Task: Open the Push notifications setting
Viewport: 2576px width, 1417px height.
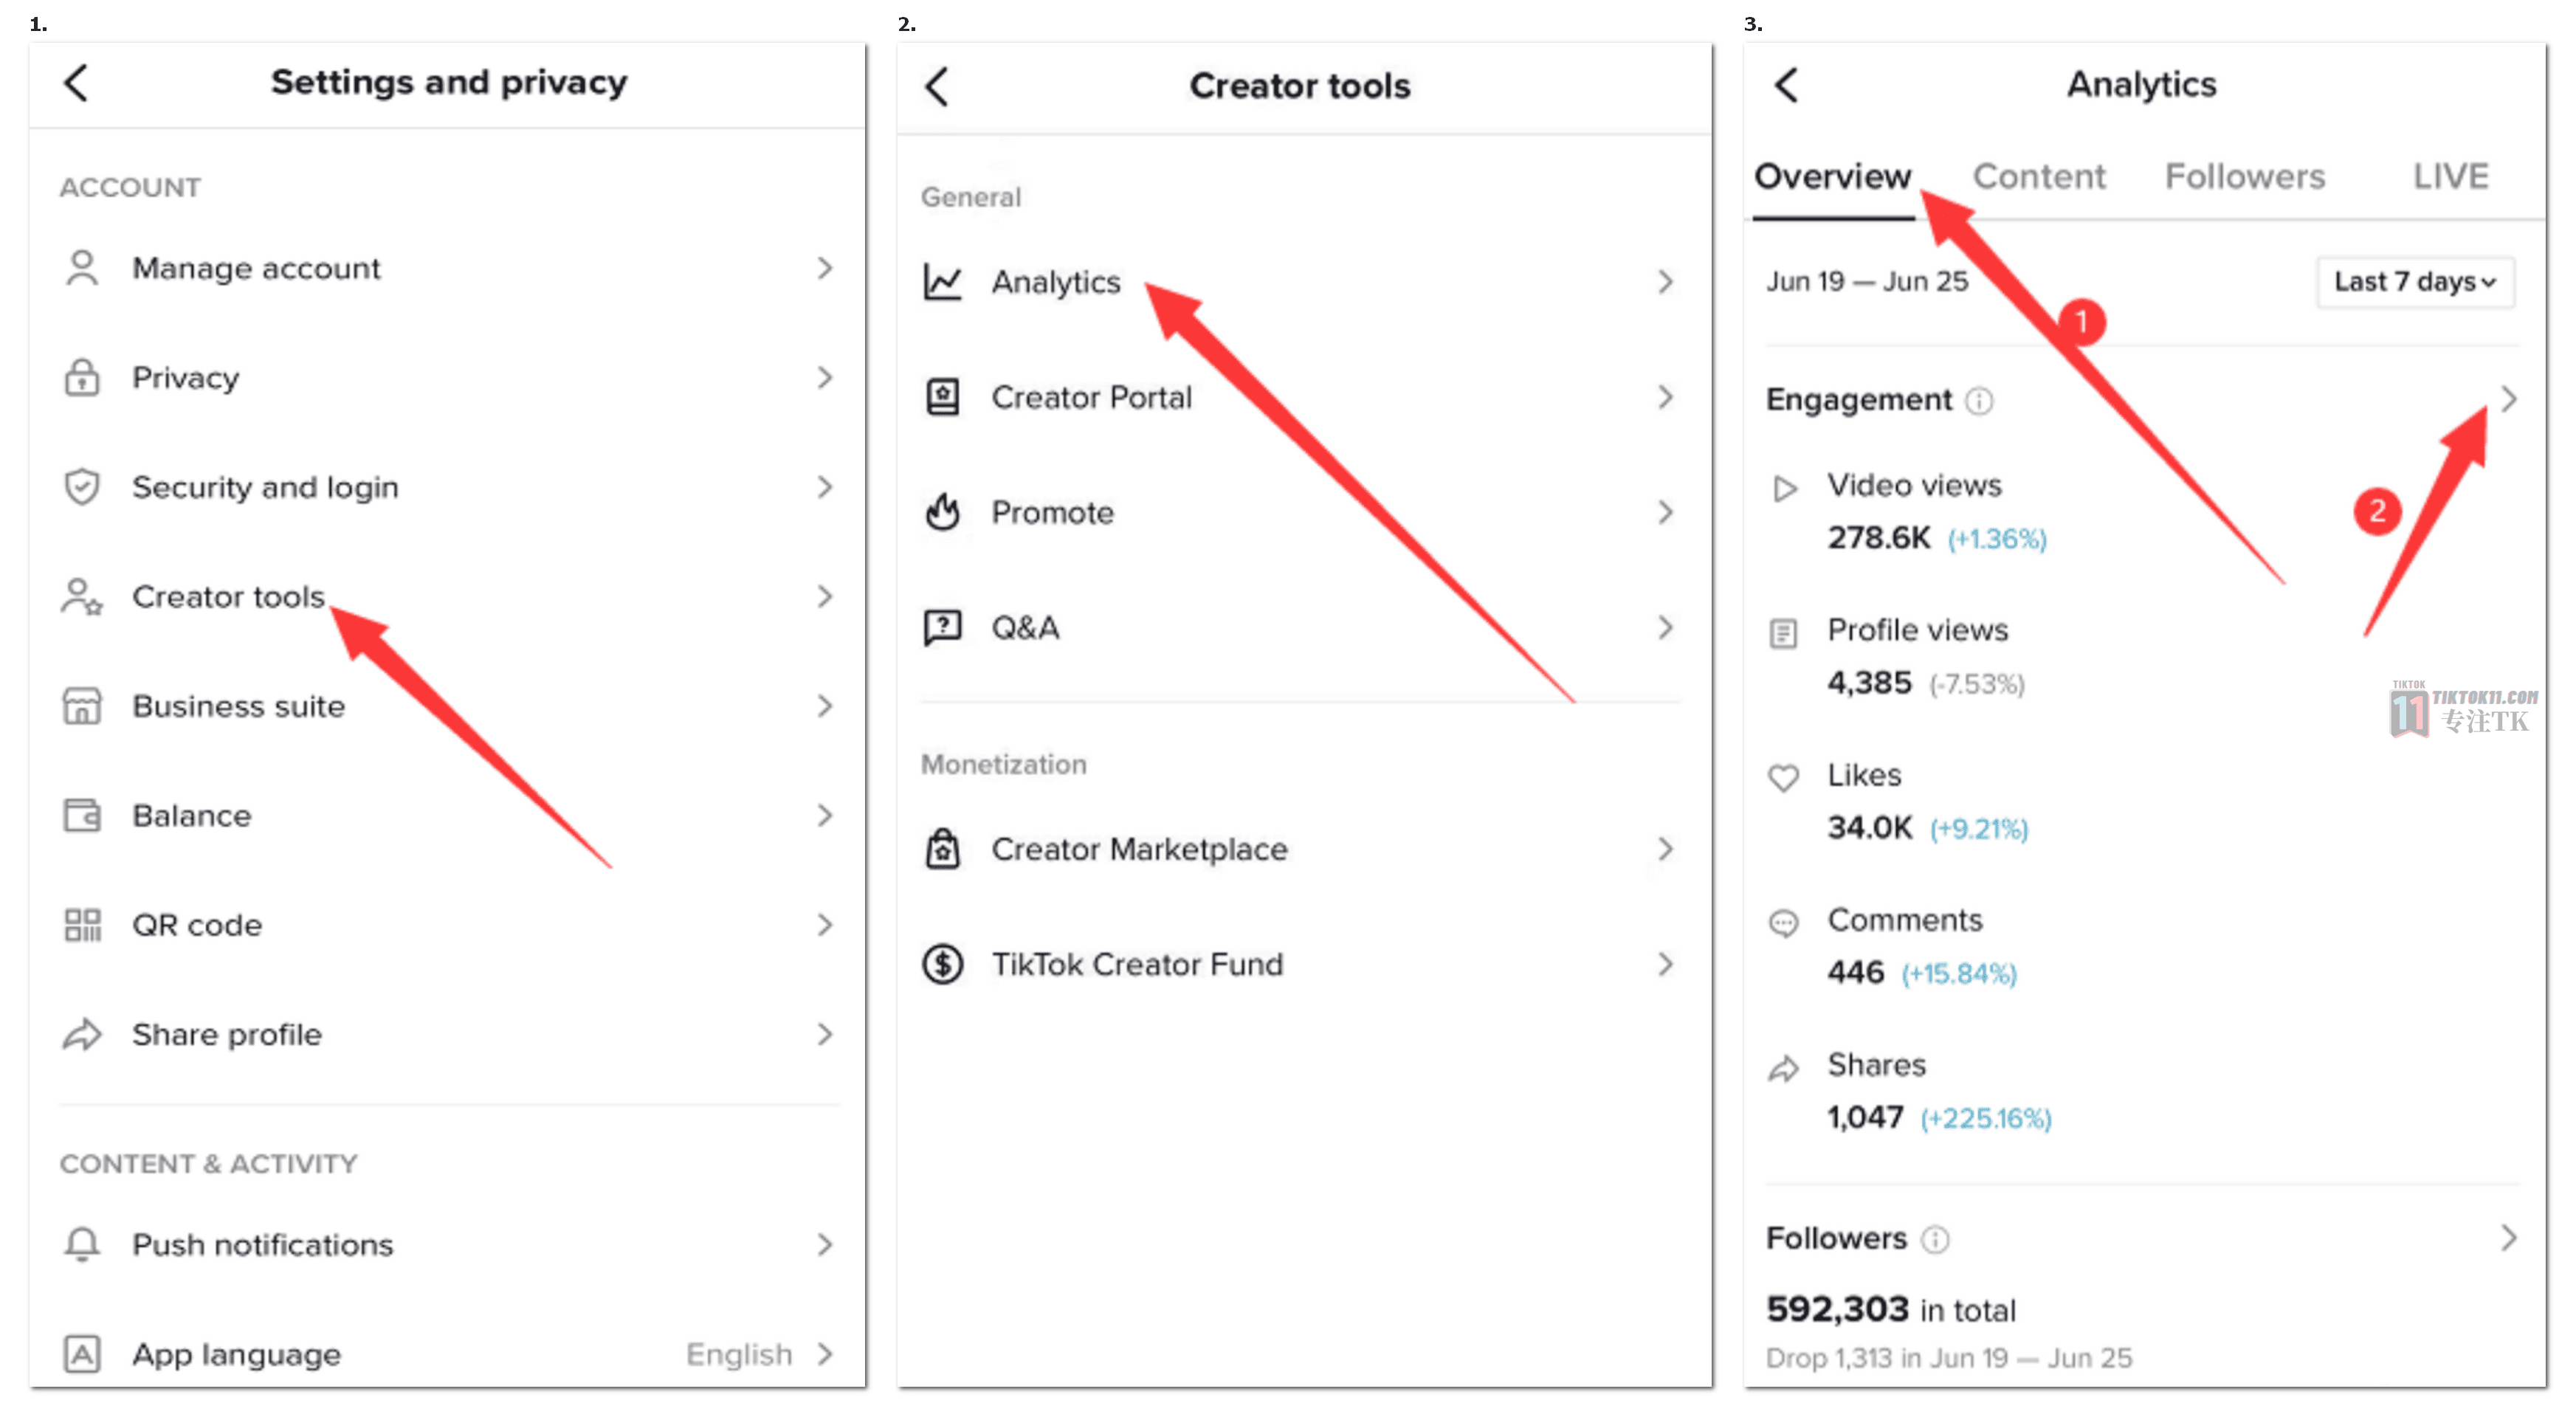Action: (x=447, y=1244)
